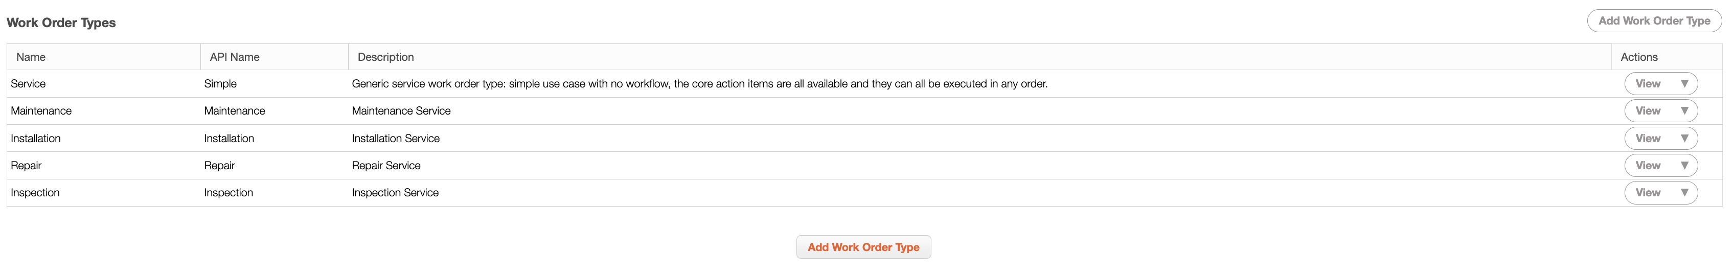View the Installation work order type

click(1647, 139)
